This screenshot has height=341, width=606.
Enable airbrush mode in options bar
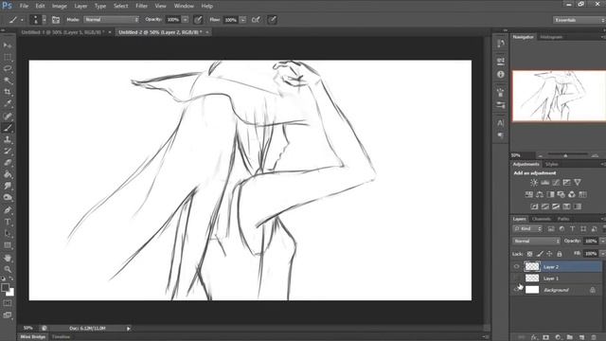(x=256, y=20)
